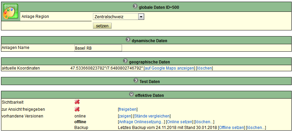Click the Anlagen Name input field
This screenshot has width=292, height=132.
click(x=98, y=48)
